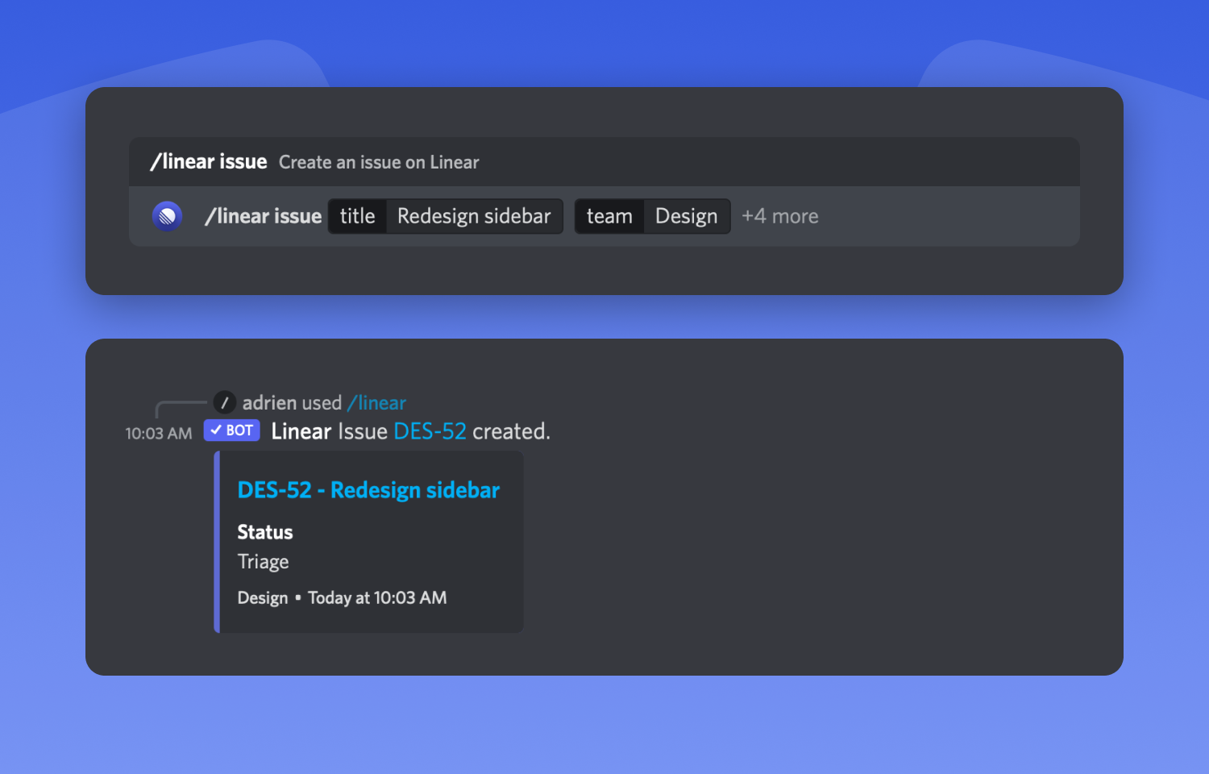The image size is (1209, 774).
Task: Click the team parameter label
Action: 609,216
